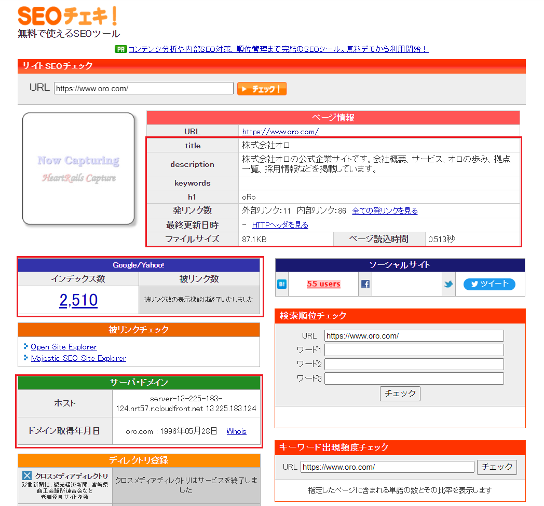Click the ツイート button

point(489,284)
